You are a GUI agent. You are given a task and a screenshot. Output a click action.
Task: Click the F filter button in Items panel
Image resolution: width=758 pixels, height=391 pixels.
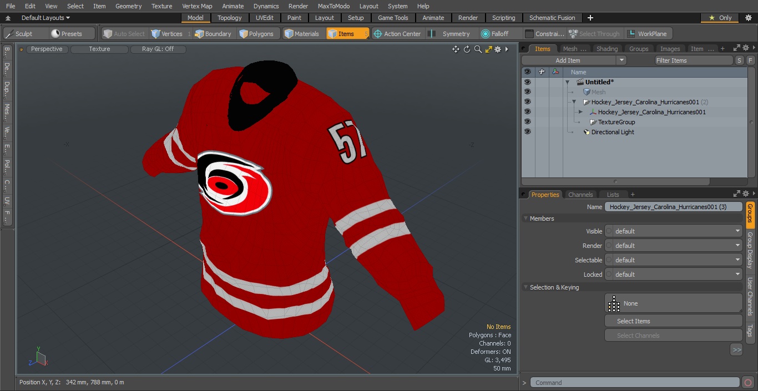[750, 60]
